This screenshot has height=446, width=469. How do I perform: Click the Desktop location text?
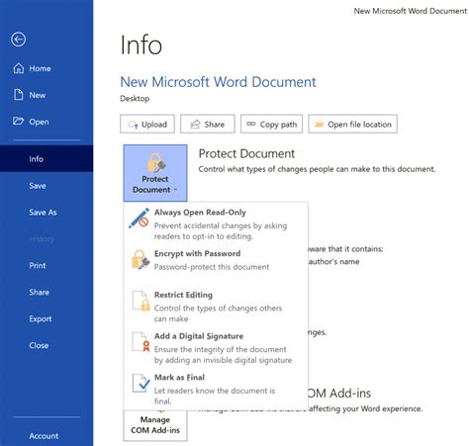tap(135, 99)
